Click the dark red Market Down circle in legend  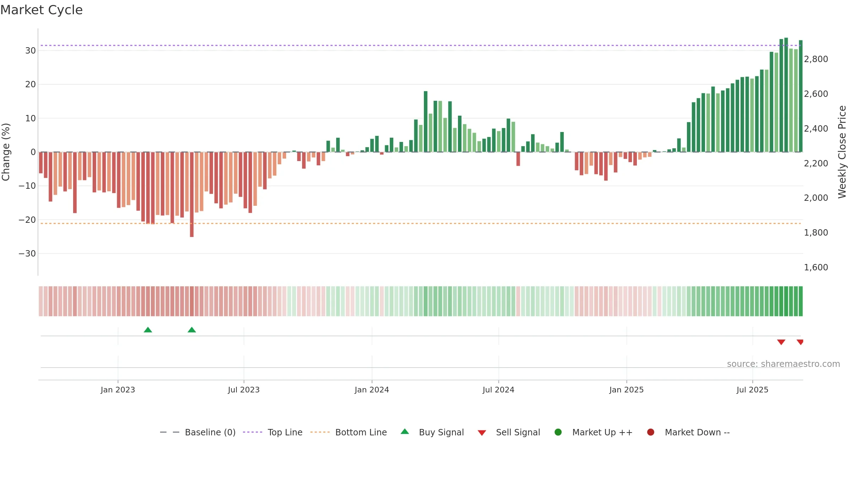pyautogui.click(x=651, y=432)
